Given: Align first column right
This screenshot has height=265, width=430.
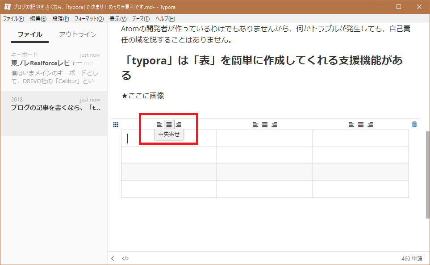Looking at the screenshot, I should pos(179,125).
